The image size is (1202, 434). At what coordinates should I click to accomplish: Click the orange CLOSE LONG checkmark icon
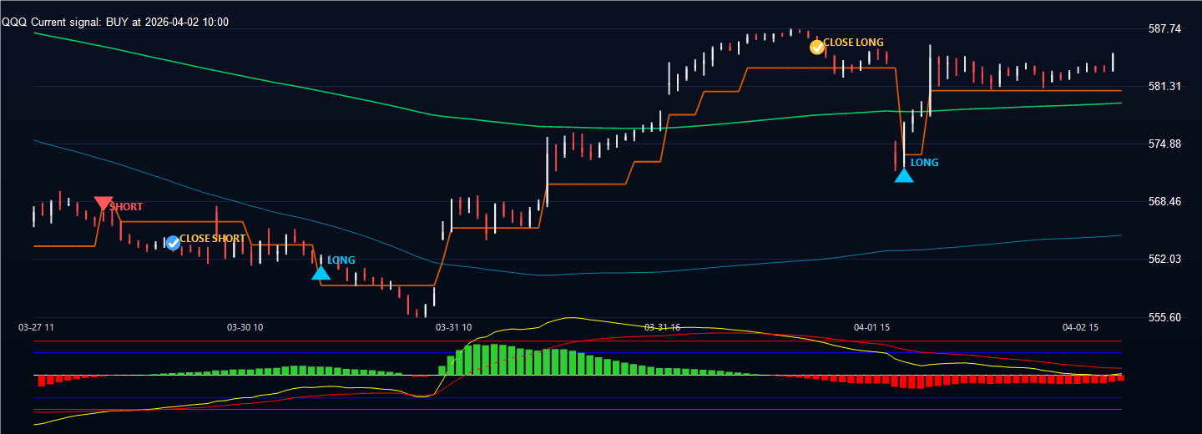click(x=816, y=47)
